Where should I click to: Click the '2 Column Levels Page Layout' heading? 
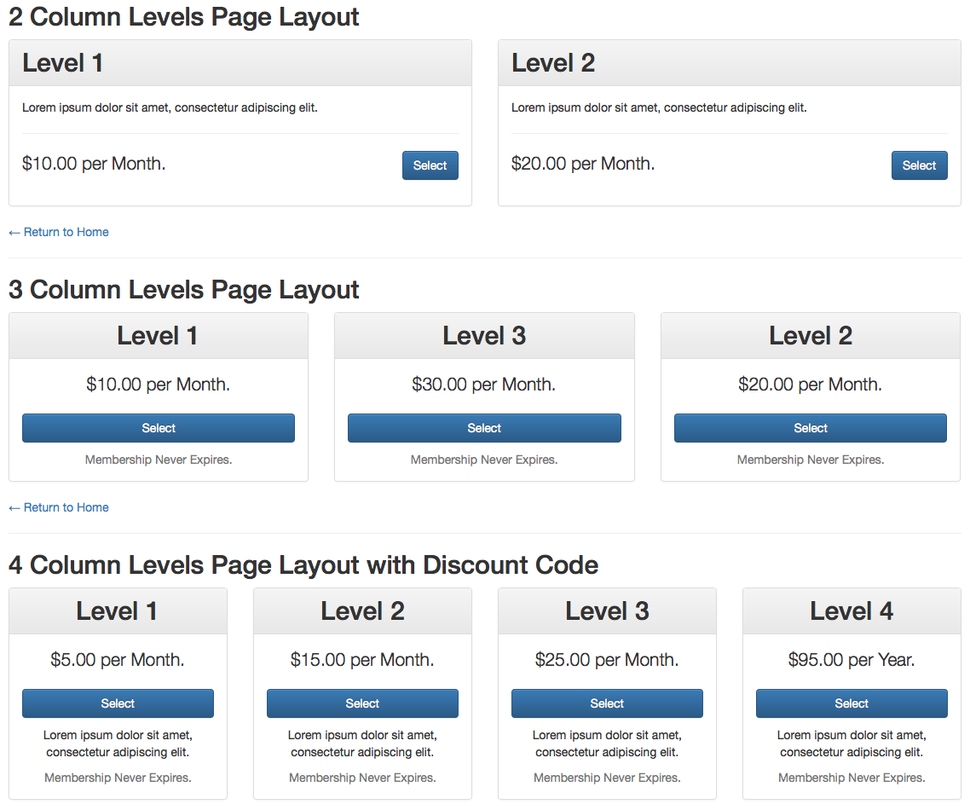click(184, 17)
